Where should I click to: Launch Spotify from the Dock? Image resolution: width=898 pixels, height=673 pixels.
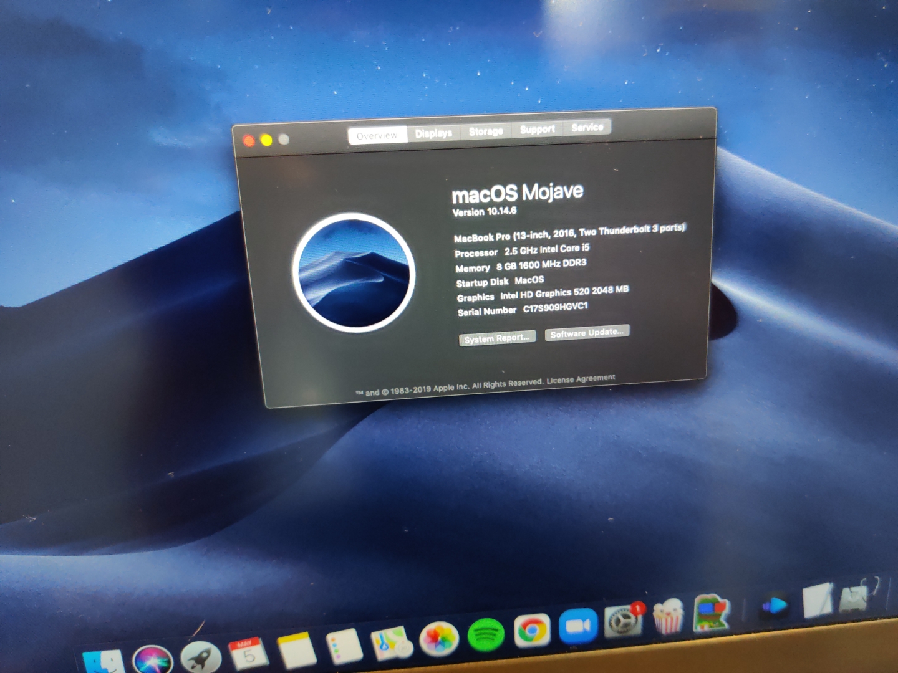[x=486, y=635]
